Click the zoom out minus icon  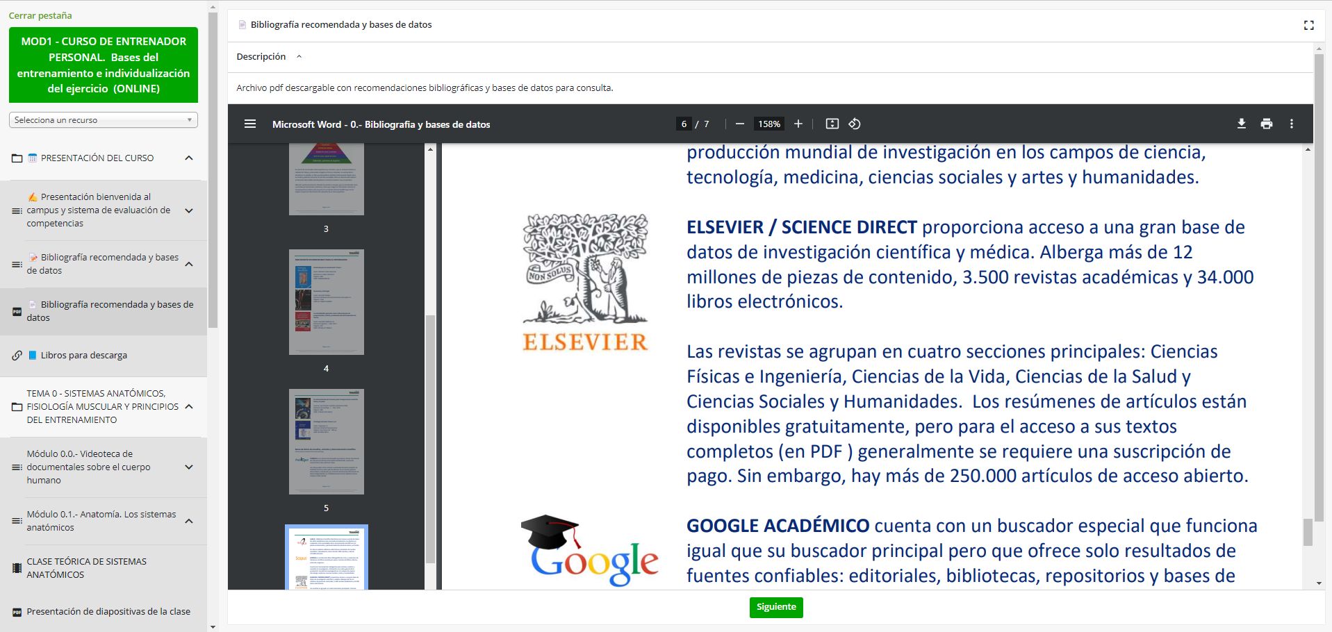[740, 124]
